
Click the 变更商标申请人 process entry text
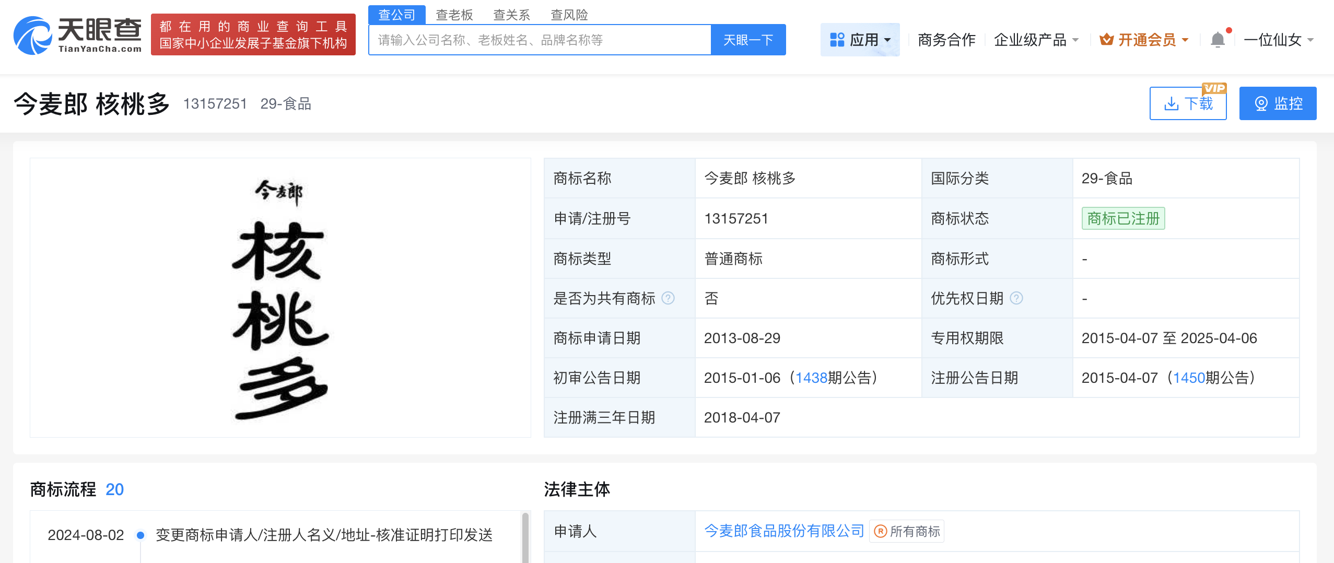(324, 535)
